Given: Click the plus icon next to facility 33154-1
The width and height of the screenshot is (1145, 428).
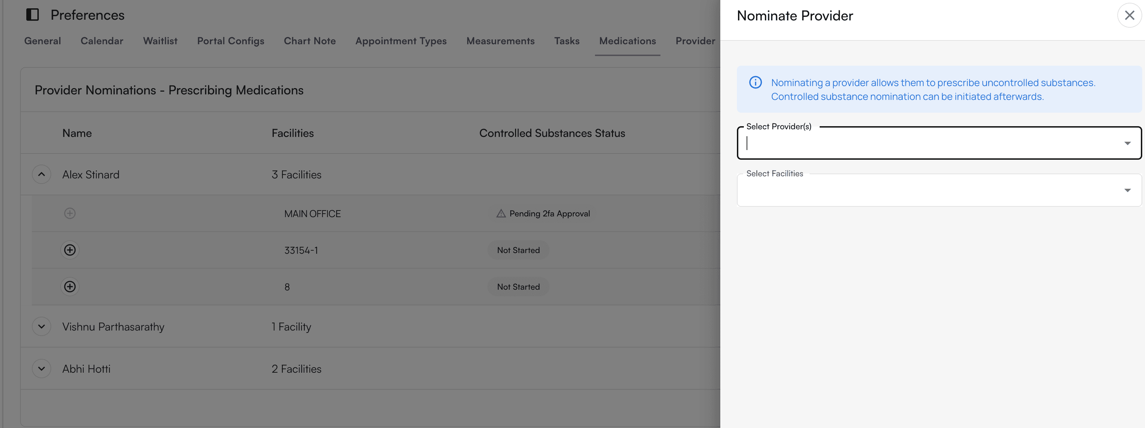Looking at the screenshot, I should pyautogui.click(x=70, y=250).
